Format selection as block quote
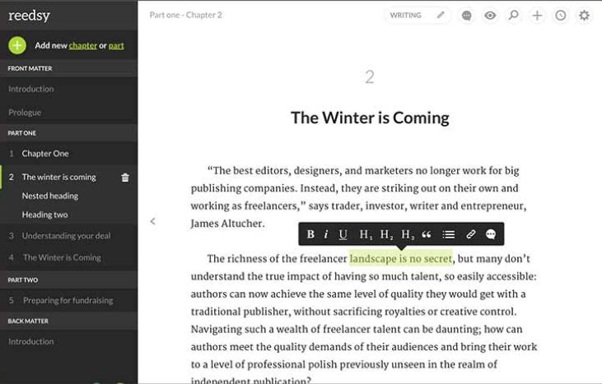The image size is (602, 384). pyautogui.click(x=426, y=234)
